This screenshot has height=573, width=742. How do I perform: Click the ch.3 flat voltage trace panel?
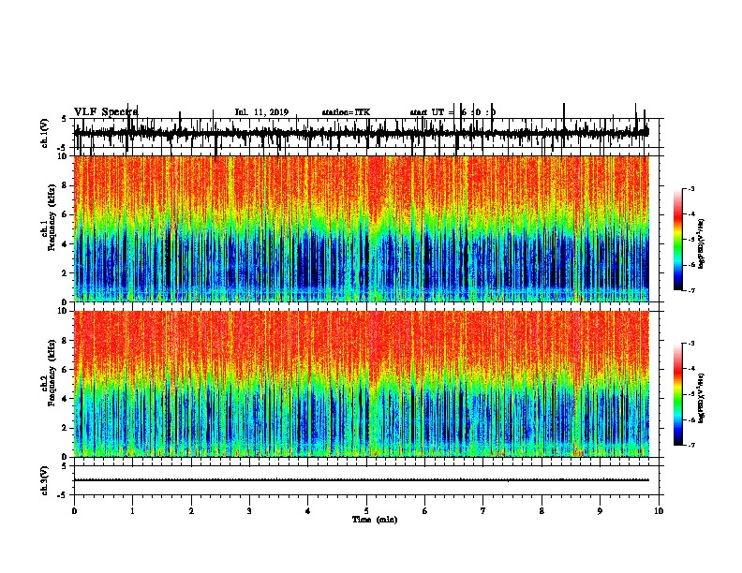click(x=366, y=480)
